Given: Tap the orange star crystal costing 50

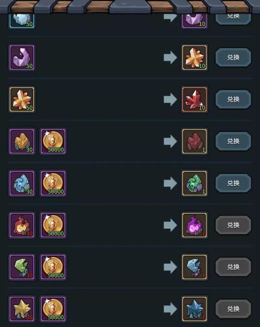Looking at the screenshot, I should tap(22, 99).
